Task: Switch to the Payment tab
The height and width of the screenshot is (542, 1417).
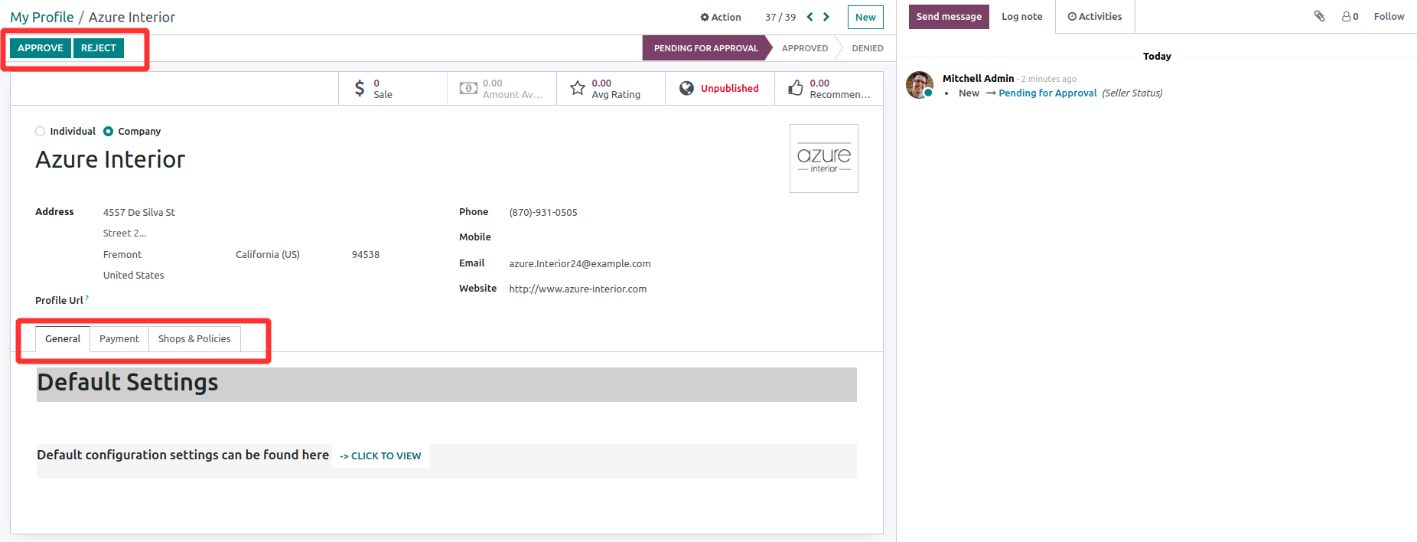Action: click(x=119, y=339)
